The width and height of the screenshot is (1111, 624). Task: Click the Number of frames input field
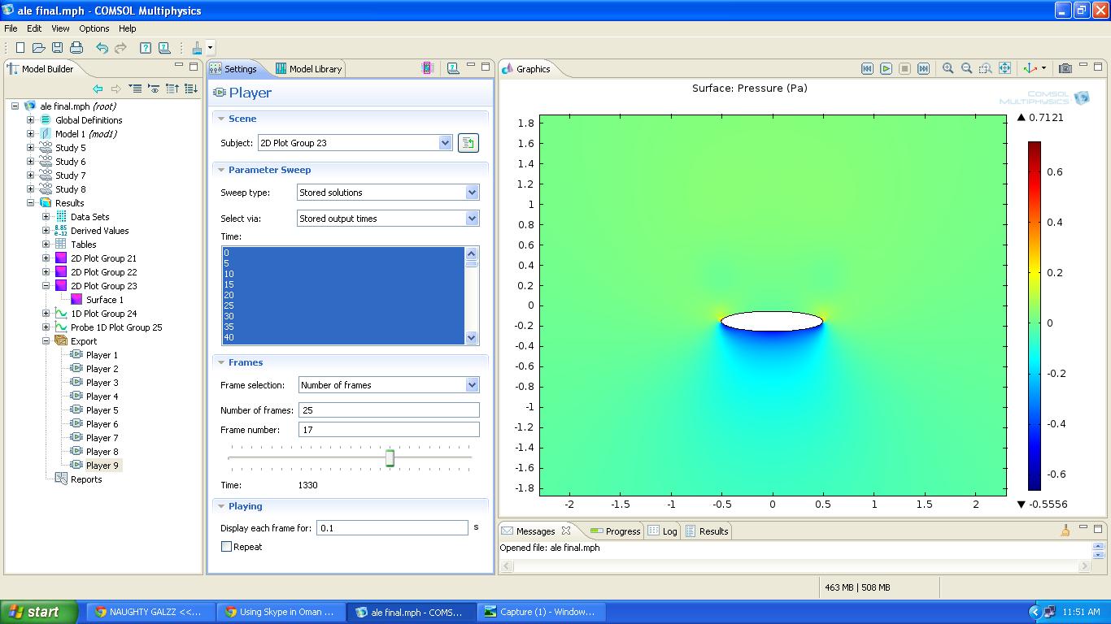[x=389, y=410]
